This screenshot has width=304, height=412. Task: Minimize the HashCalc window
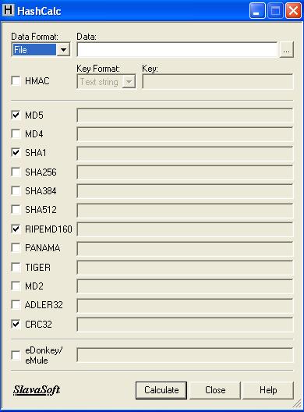257,11
